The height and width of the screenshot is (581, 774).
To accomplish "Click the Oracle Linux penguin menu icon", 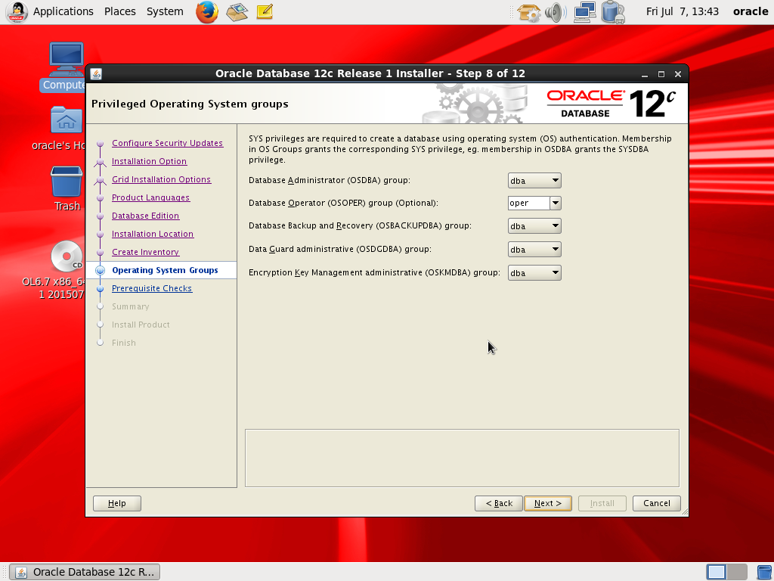I will (x=17, y=12).
